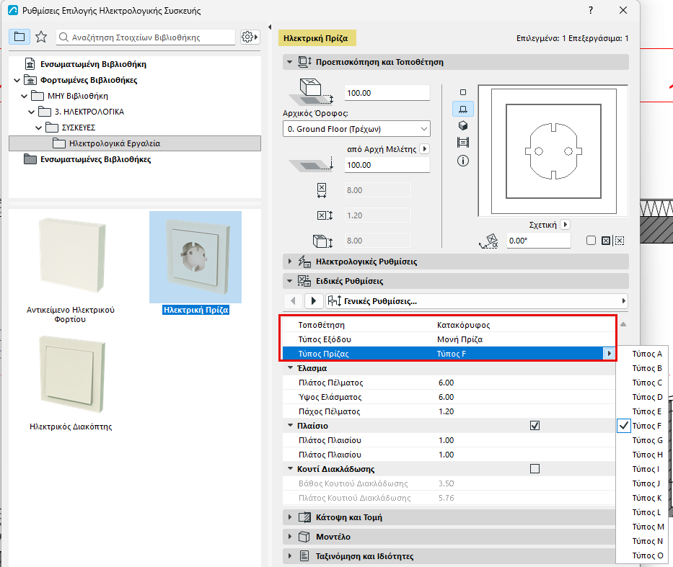
Task: Go to the previous settings page arrow
Action: tap(293, 301)
